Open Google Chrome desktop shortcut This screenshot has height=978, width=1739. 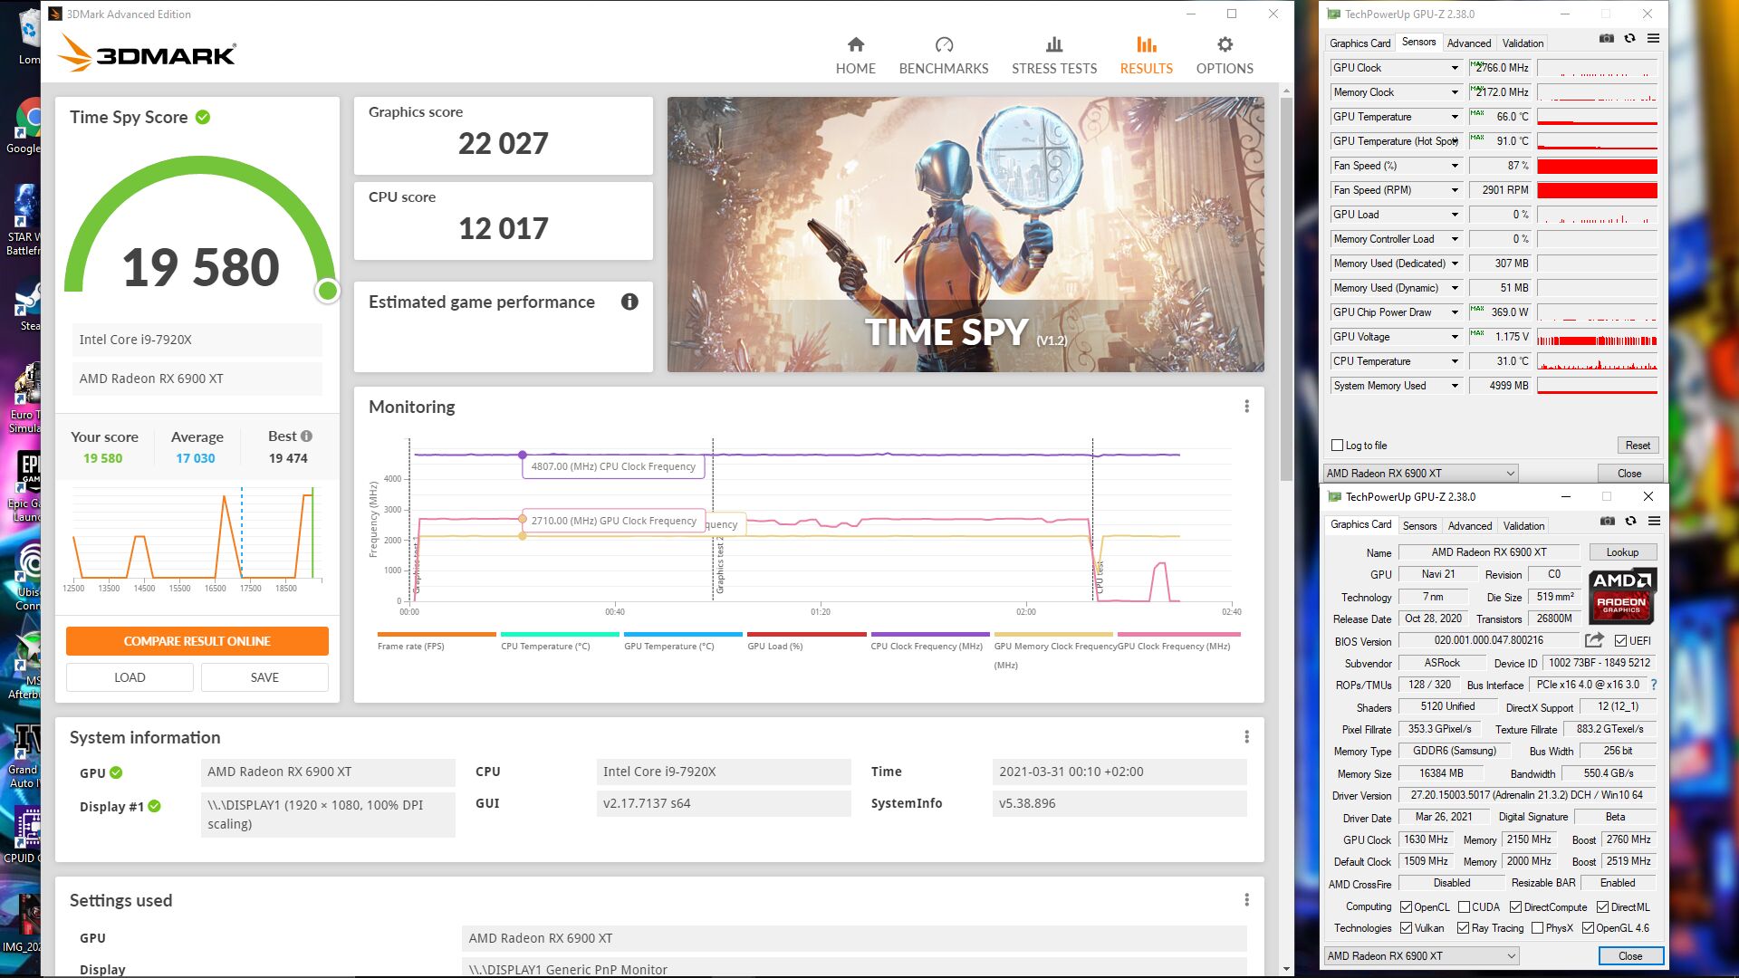tap(27, 125)
